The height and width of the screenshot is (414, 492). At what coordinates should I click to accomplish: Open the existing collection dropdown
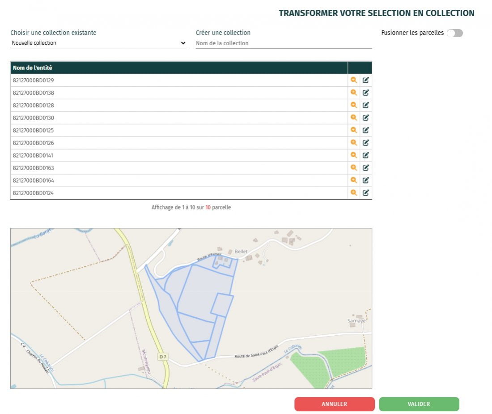coord(98,43)
